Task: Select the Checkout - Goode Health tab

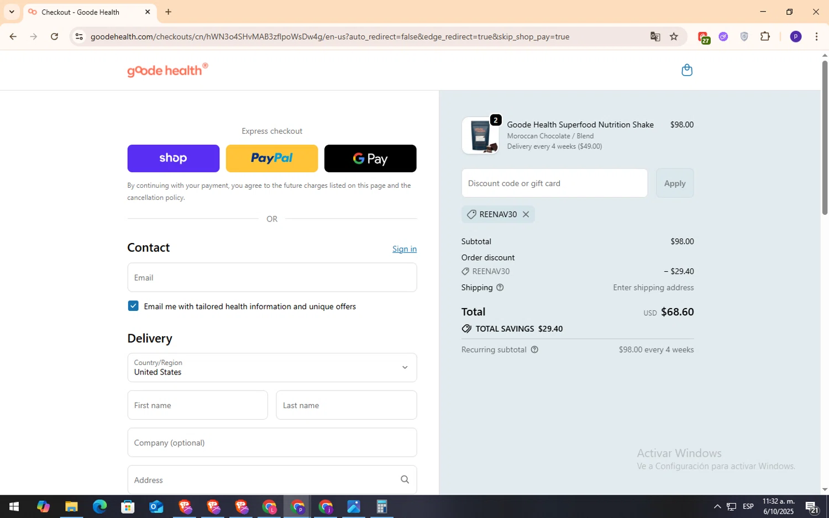Action: point(88,12)
